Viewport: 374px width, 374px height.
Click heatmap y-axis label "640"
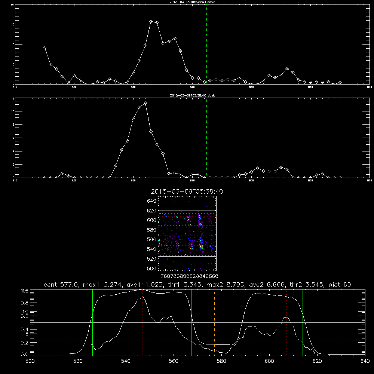coord(152,201)
